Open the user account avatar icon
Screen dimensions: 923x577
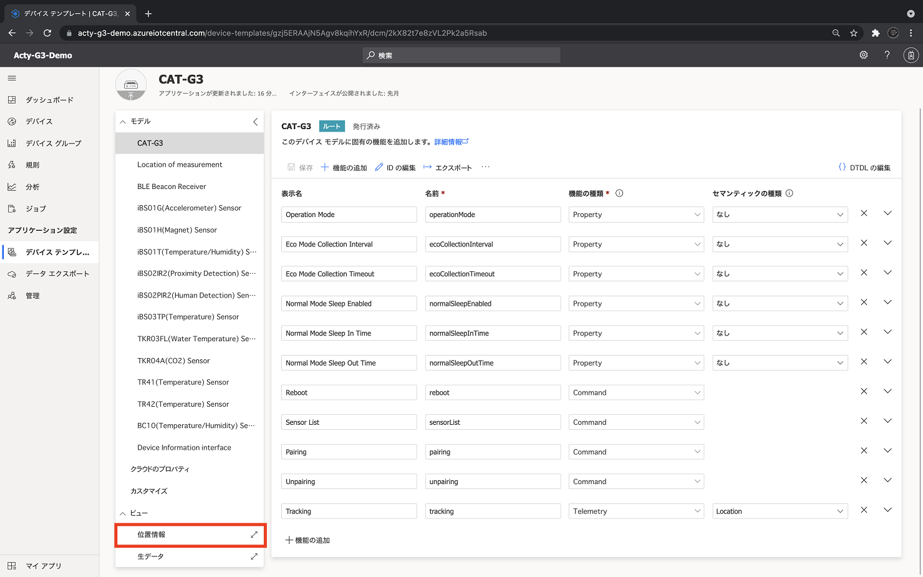tap(911, 55)
